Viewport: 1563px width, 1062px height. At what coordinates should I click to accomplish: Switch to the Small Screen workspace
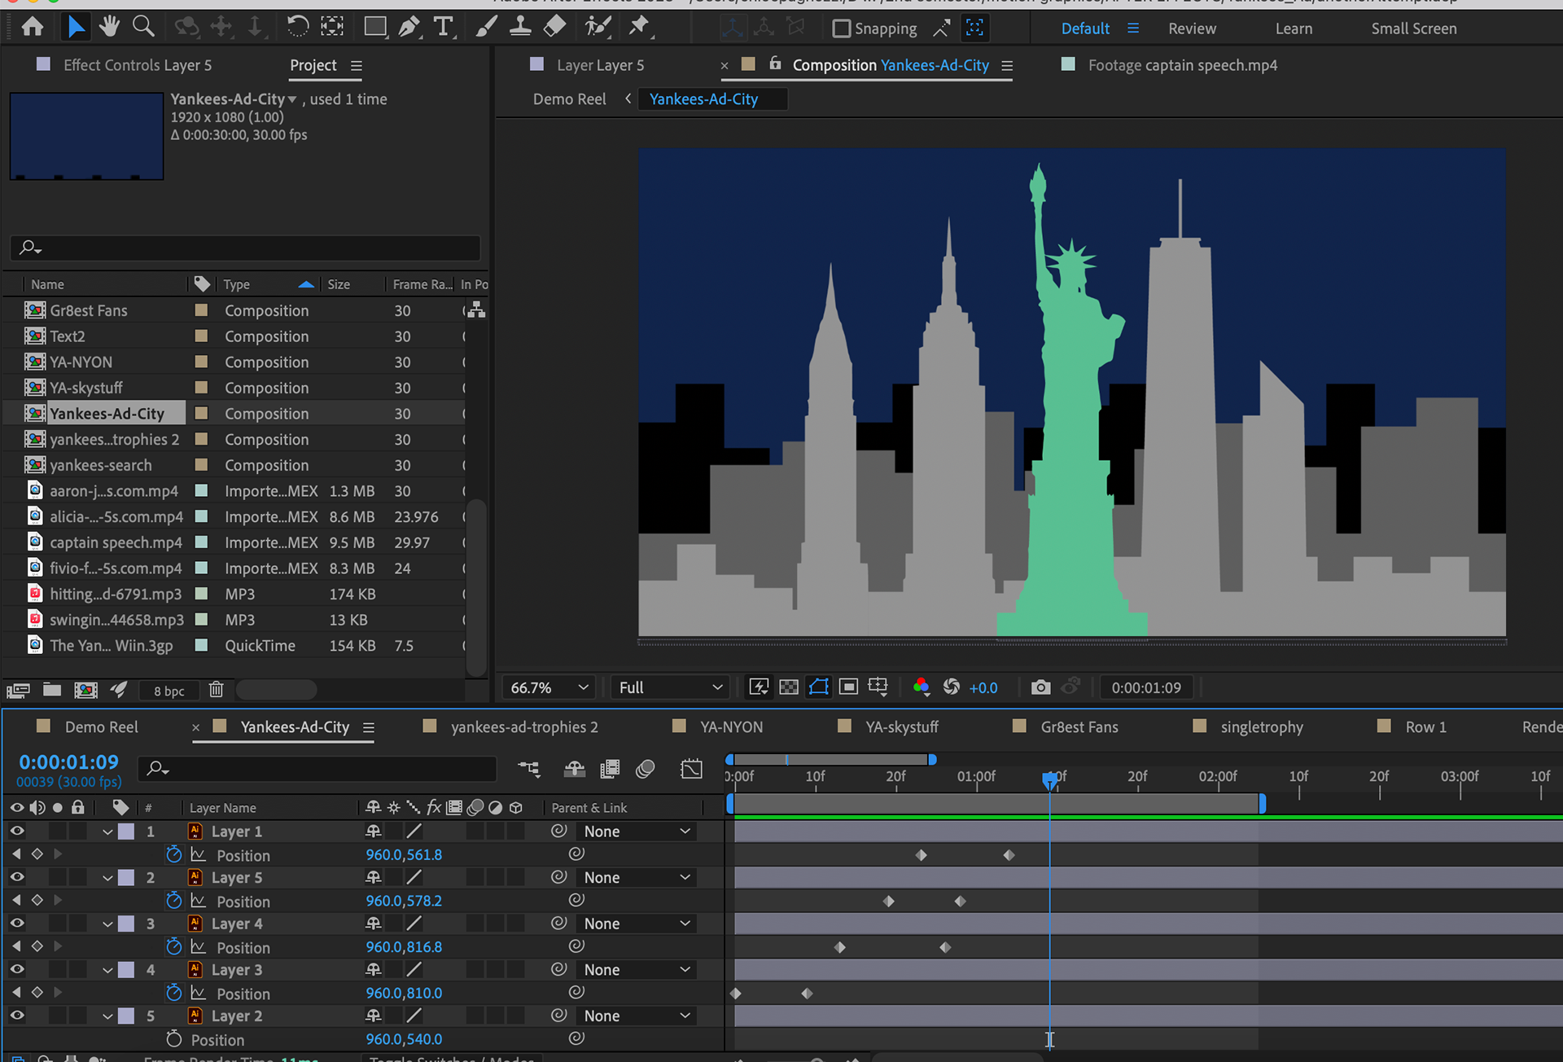pyautogui.click(x=1414, y=29)
